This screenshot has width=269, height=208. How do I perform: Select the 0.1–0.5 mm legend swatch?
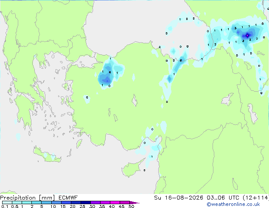[7, 202]
